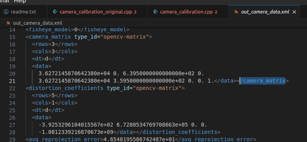Open the camera_calibration.cpp tab
The width and height of the screenshot is (307, 142).
(188, 12)
